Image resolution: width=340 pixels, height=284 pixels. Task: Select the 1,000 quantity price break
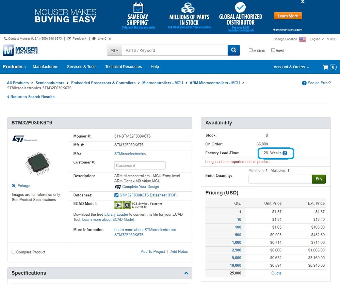click(x=236, y=243)
